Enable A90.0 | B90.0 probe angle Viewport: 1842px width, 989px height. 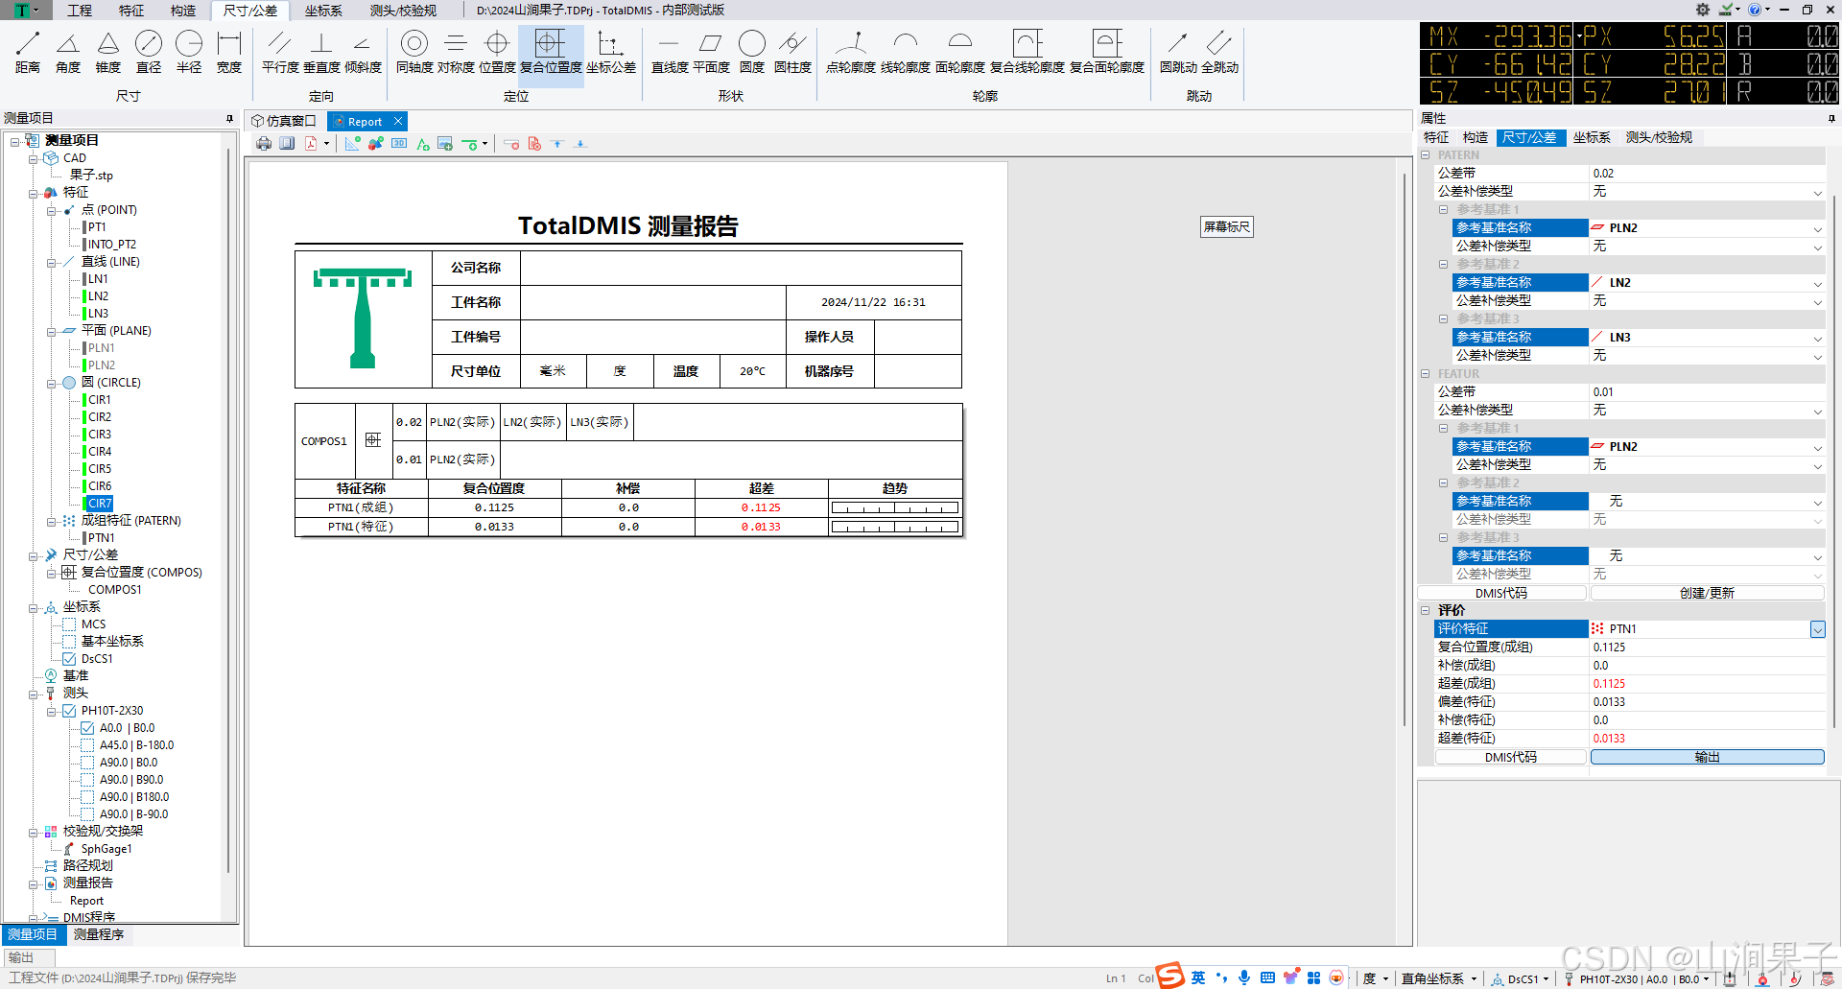87,780
